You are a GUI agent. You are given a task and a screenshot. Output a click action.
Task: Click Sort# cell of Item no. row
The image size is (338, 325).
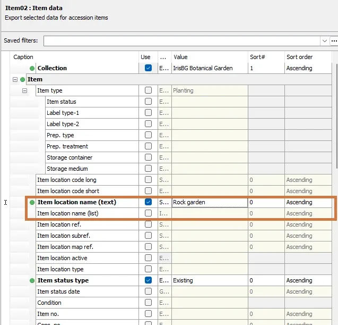pos(266,314)
